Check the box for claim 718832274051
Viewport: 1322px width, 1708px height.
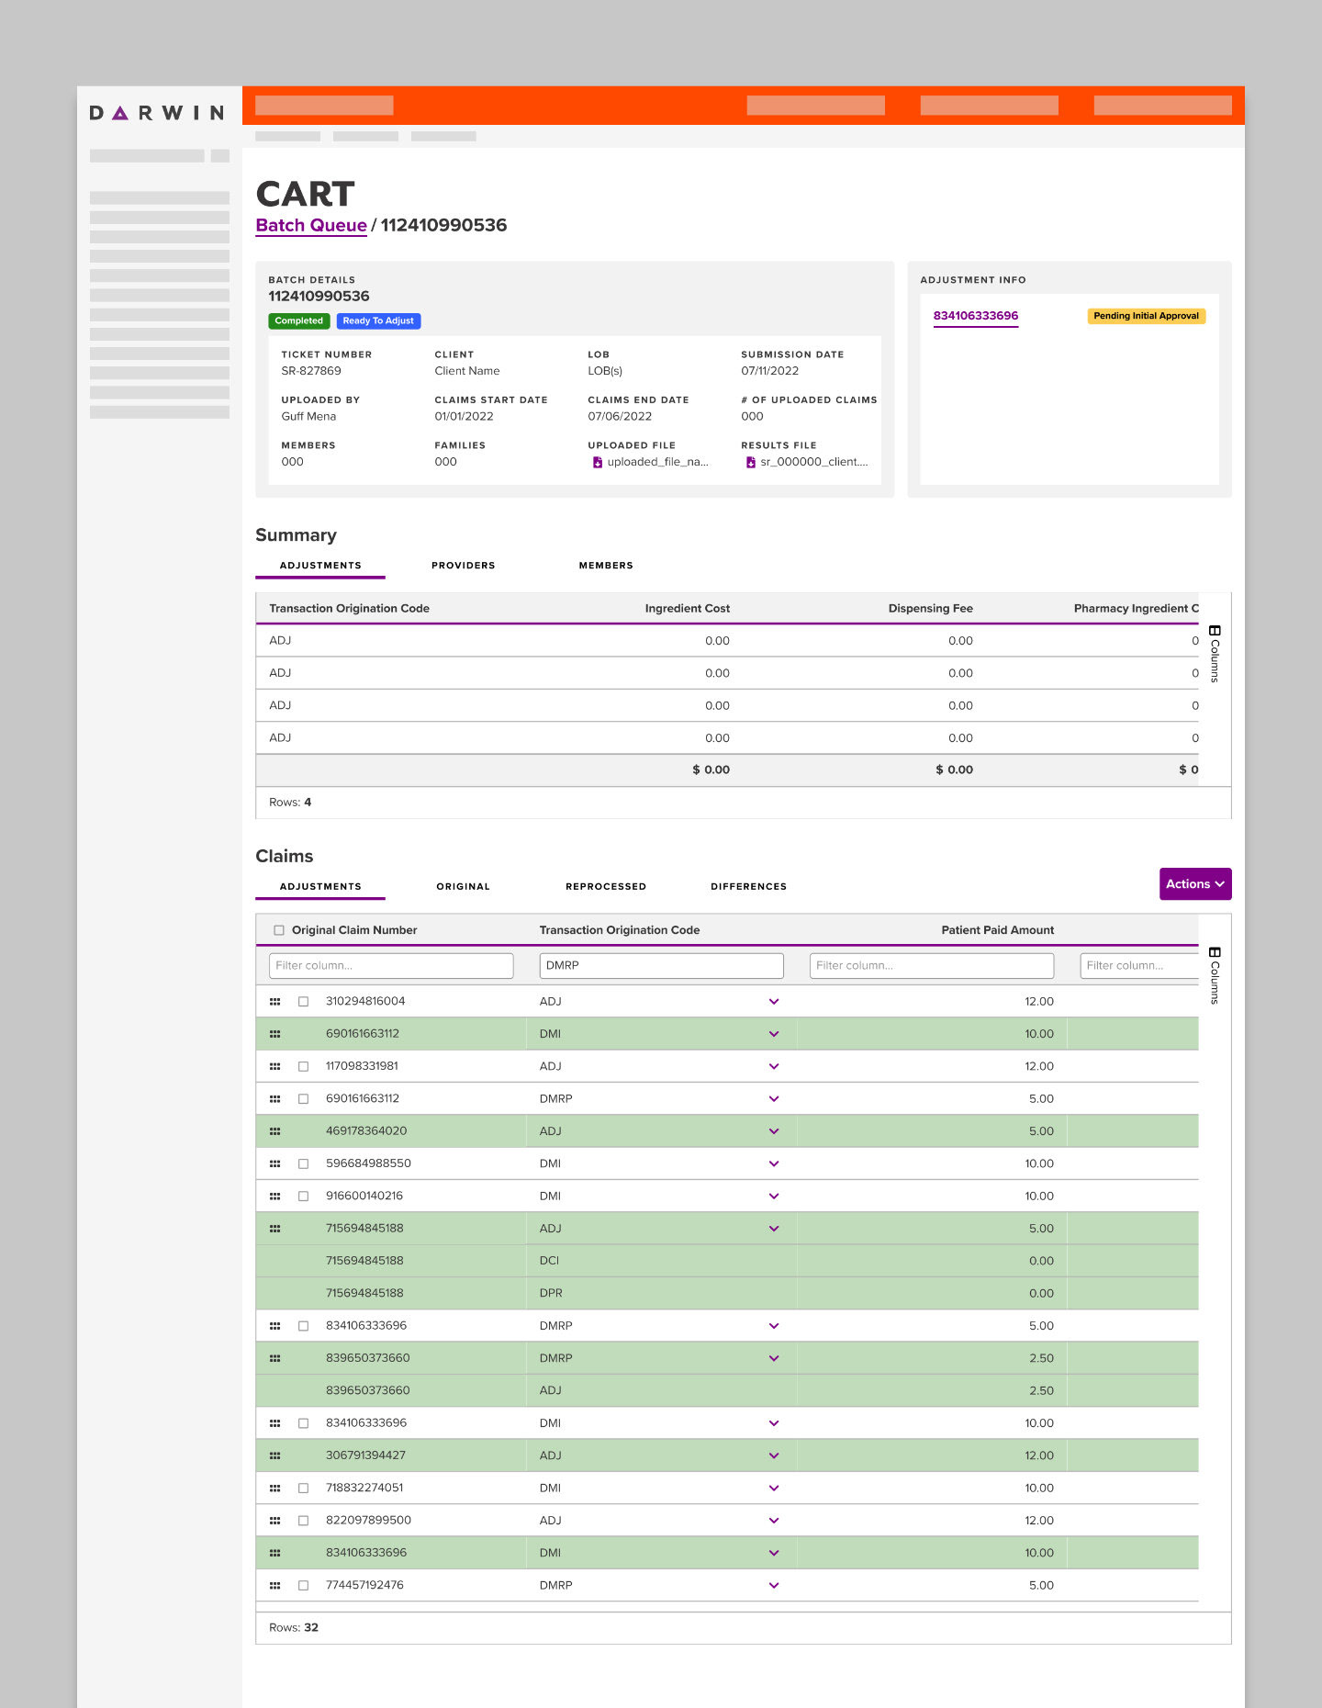pyautogui.click(x=303, y=1489)
